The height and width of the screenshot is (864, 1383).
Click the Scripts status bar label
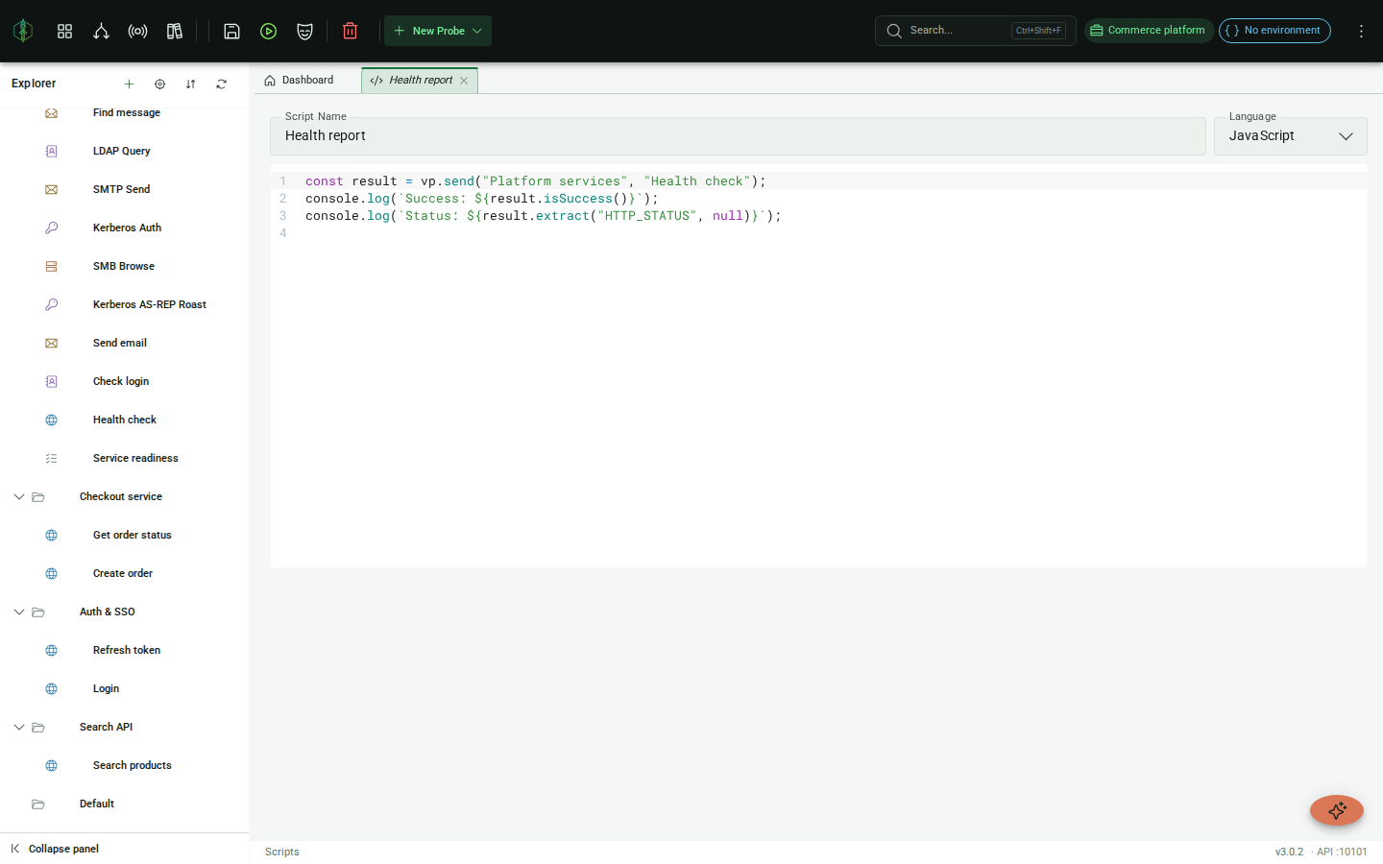tap(282, 852)
